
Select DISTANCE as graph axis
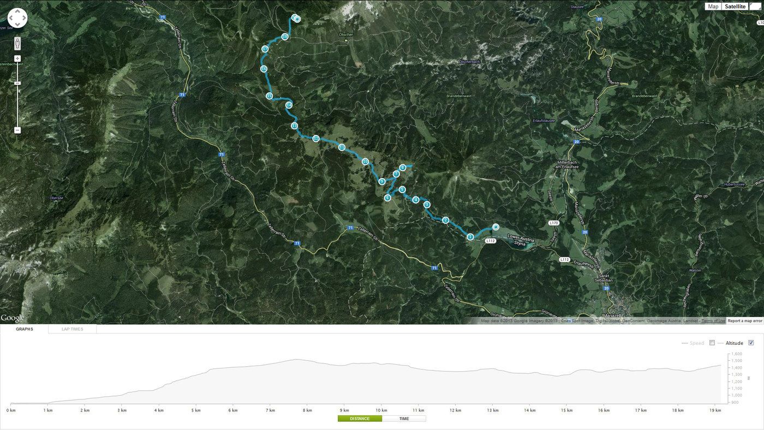pyautogui.click(x=360, y=419)
